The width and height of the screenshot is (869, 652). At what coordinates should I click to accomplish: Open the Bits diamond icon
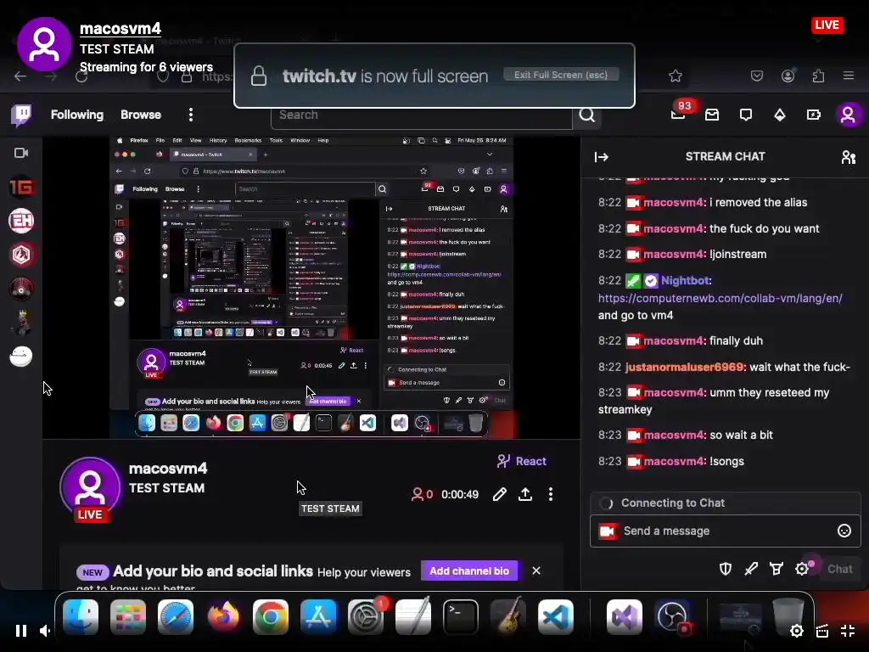click(x=780, y=115)
